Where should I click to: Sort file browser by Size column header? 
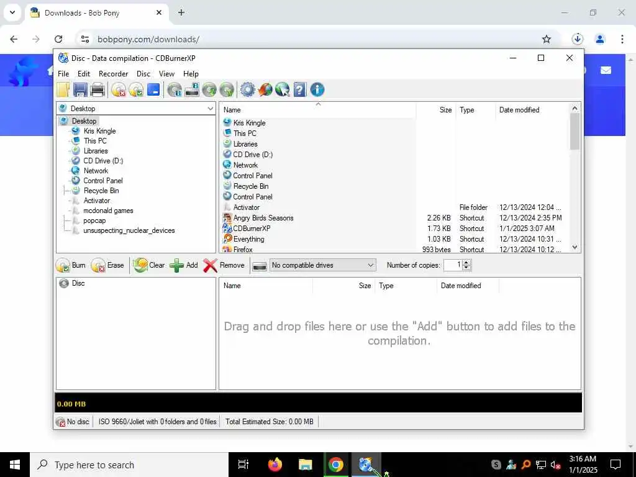tap(435, 110)
